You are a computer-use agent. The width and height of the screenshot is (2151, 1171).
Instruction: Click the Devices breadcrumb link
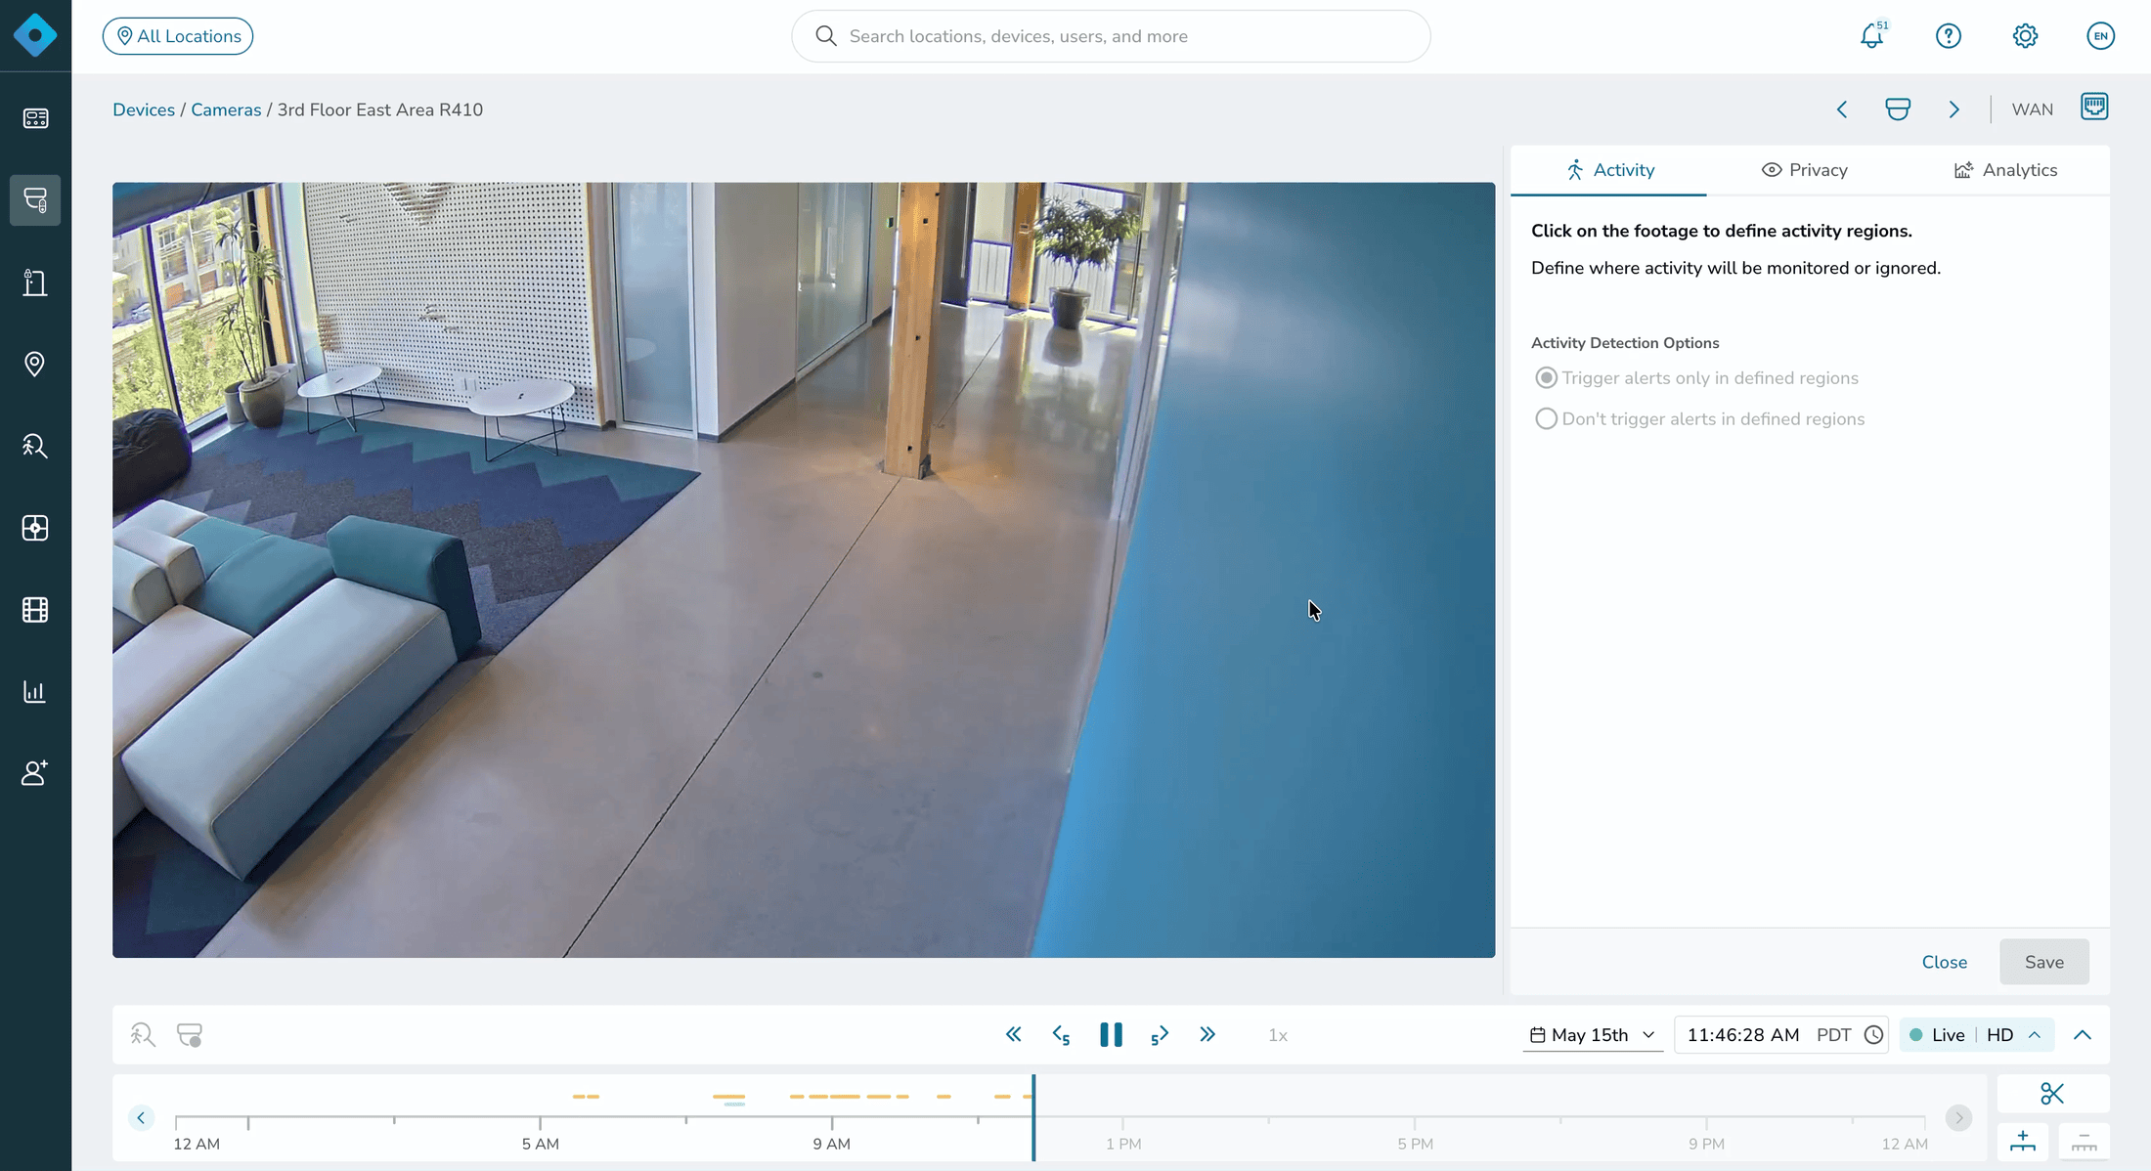point(144,109)
